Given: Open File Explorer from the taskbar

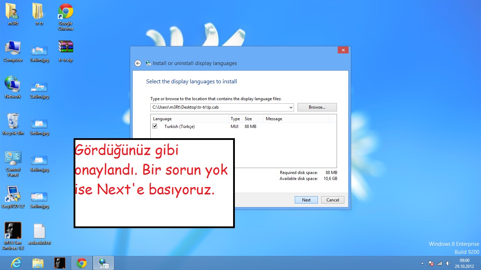Looking at the screenshot, I should coord(38,263).
